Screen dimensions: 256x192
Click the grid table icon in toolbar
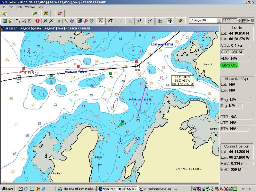(x=160, y=21)
